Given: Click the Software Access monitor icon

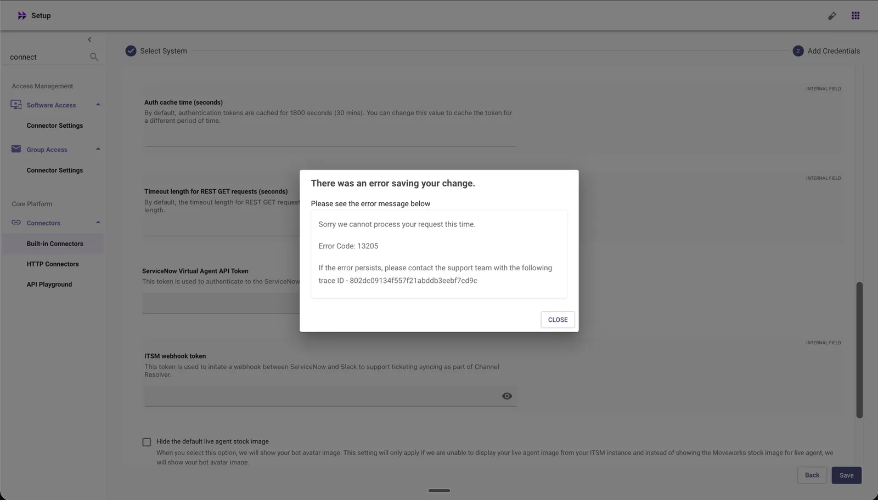Looking at the screenshot, I should 16,105.
